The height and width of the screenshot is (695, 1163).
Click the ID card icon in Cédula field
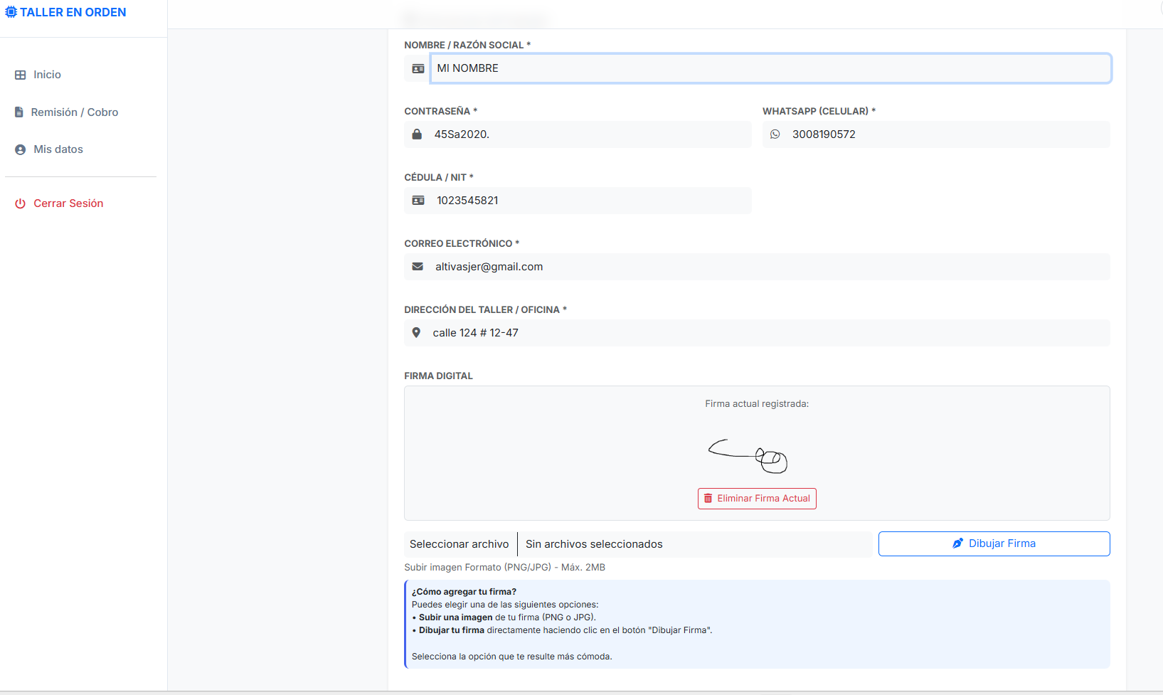[x=418, y=201]
